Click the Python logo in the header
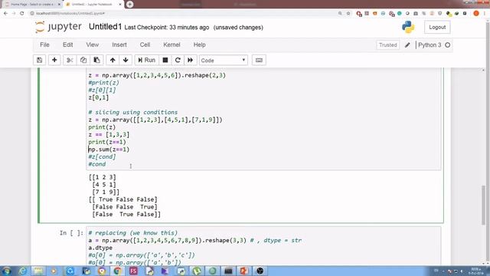The width and height of the screenshot is (490, 276). pos(408,28)
